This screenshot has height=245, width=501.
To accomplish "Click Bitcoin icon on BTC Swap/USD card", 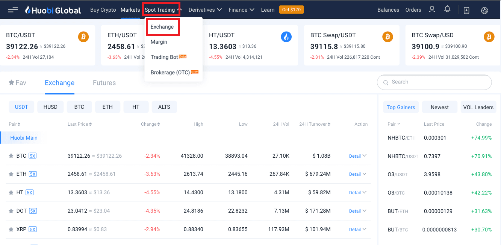I will click(x=489, y=37).
